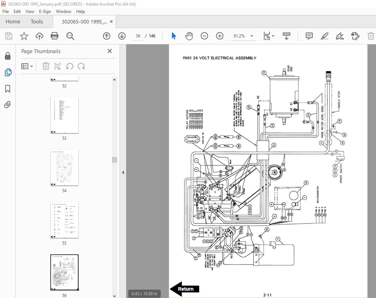Rotate page clockwise

(81, 66)
